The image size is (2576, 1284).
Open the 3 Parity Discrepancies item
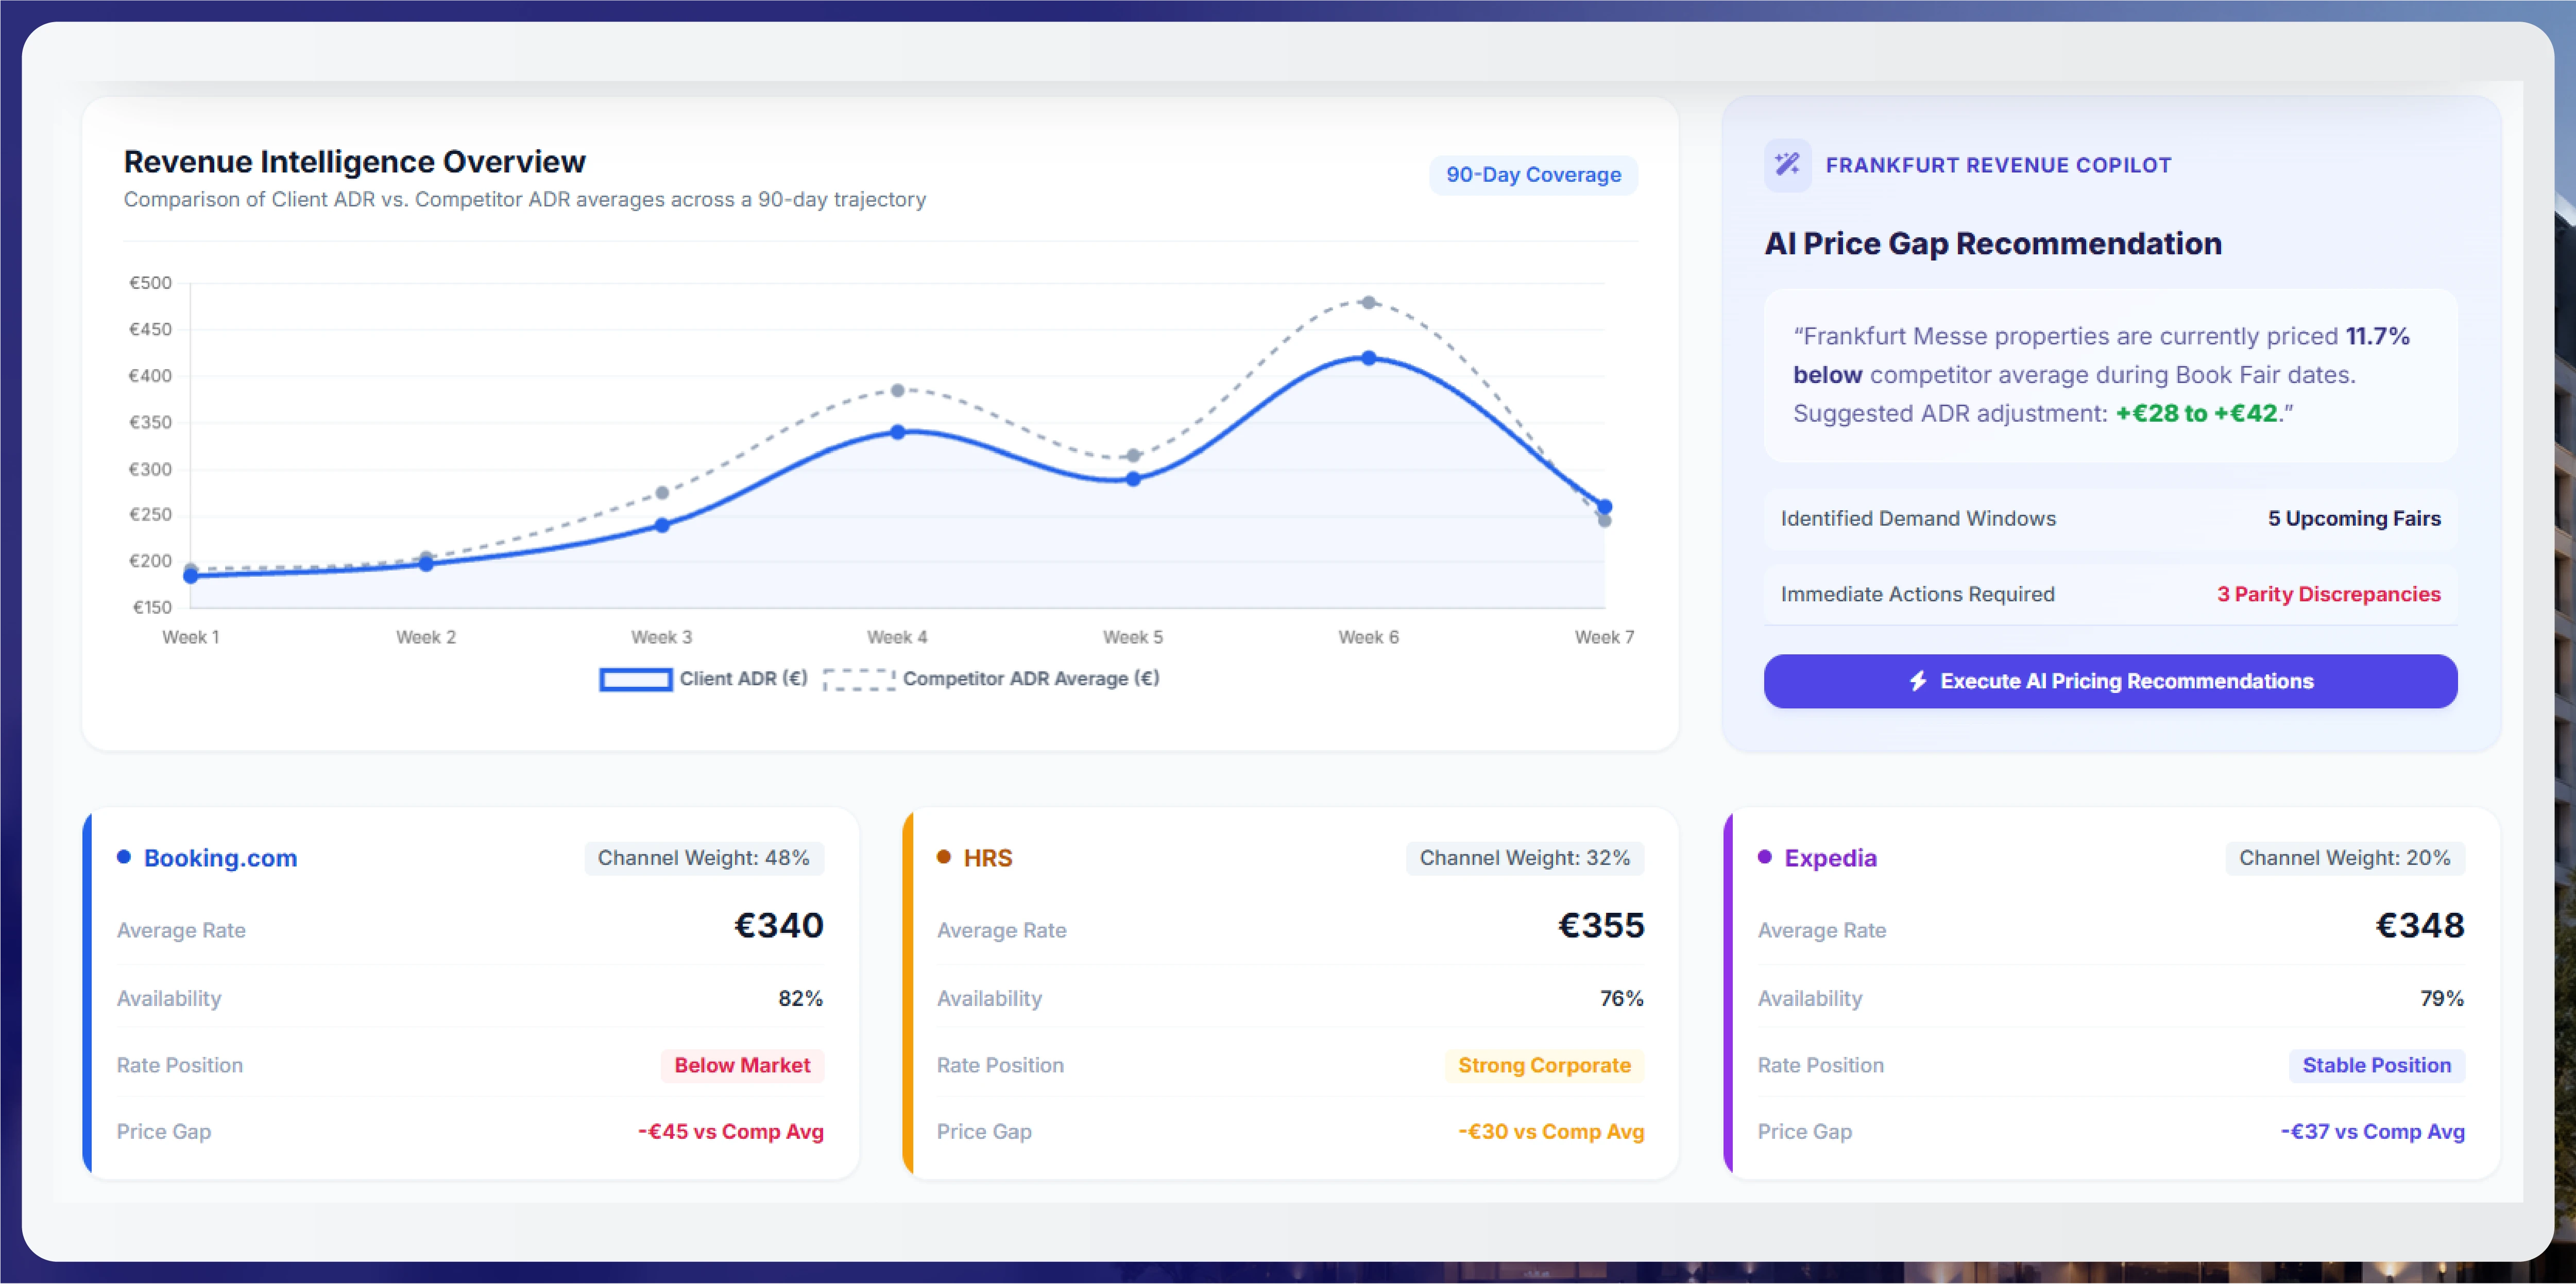click(2328, 595)
